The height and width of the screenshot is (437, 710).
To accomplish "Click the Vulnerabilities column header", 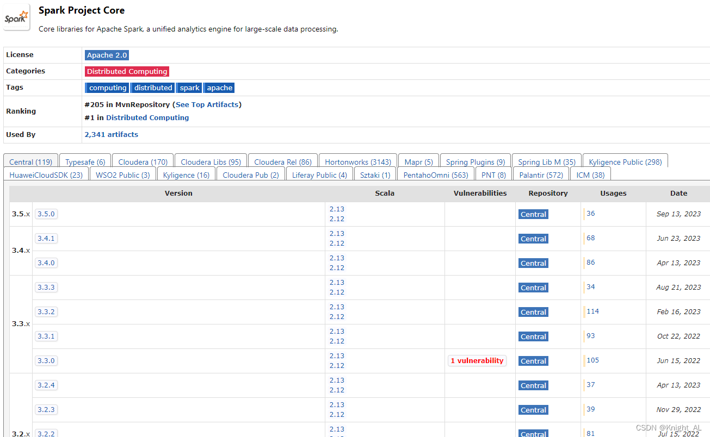I will click(480, 193).
